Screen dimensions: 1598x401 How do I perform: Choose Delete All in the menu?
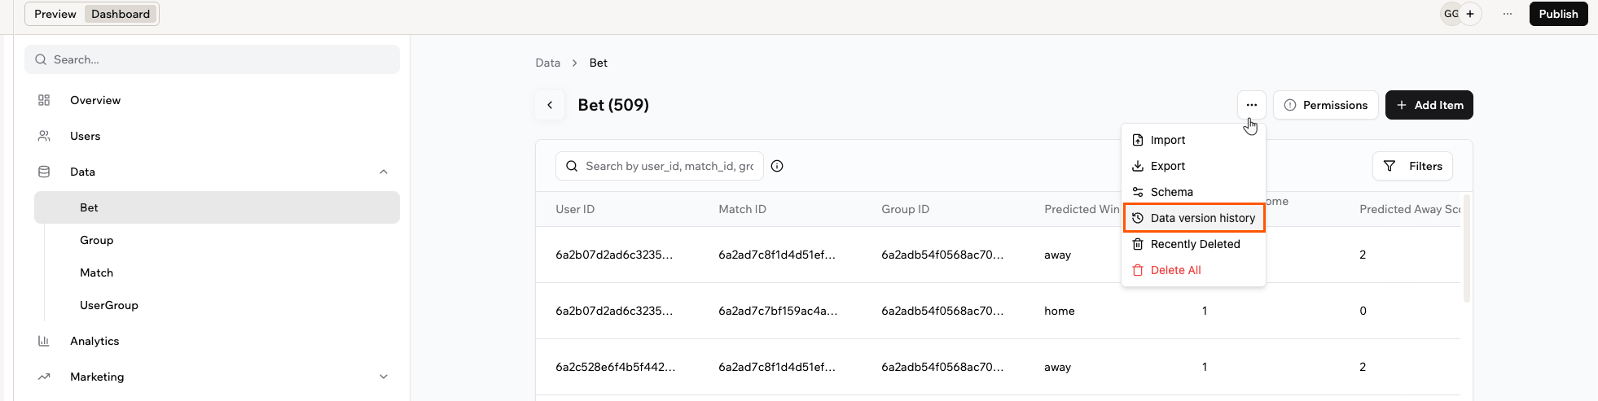tap(1193, 270)
